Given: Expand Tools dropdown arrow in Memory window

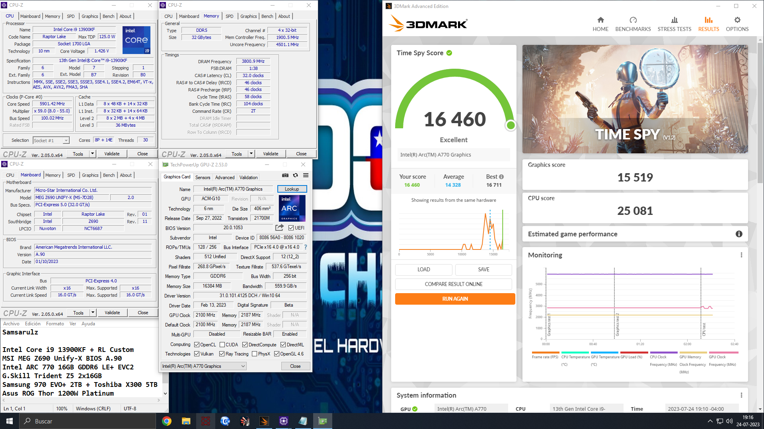Looking at the screenshot, I should [x=251, y=154].
